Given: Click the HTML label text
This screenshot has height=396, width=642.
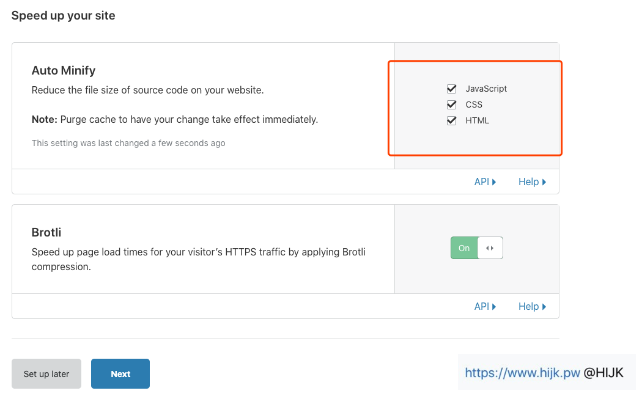Looking at the screenshot, I should (x=477, y=120).
